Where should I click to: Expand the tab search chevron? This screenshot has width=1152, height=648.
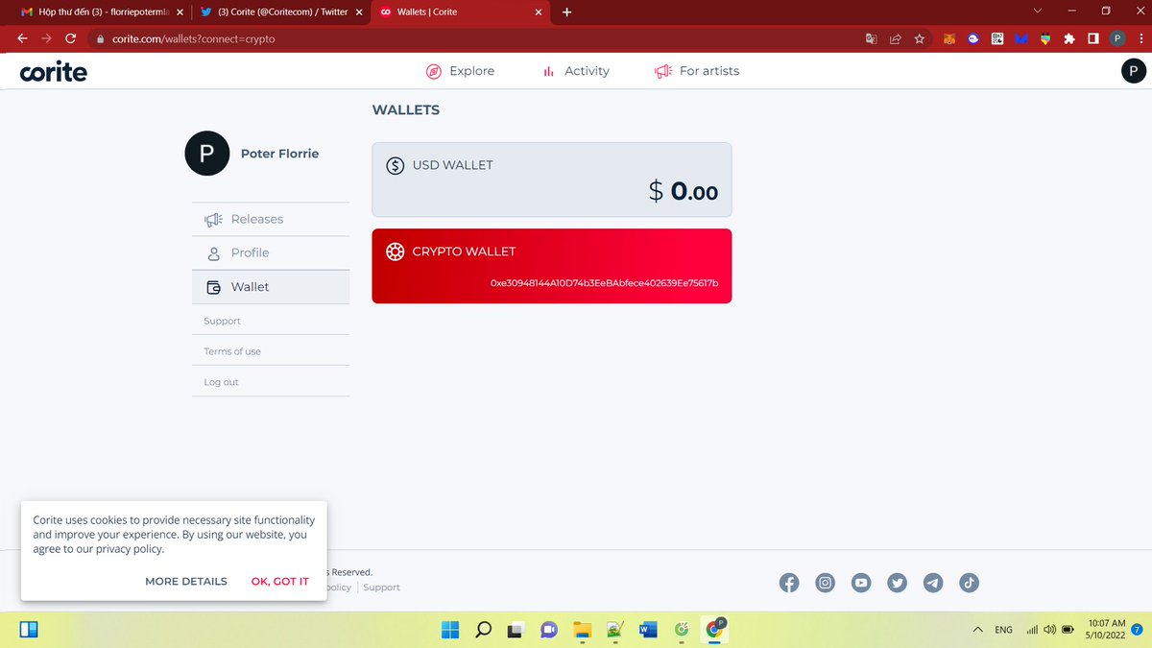(1037, 12)
